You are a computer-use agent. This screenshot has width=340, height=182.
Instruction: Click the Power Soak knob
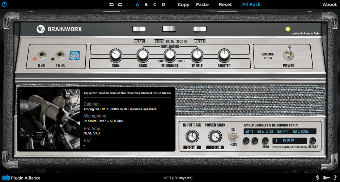coord(215,137)
